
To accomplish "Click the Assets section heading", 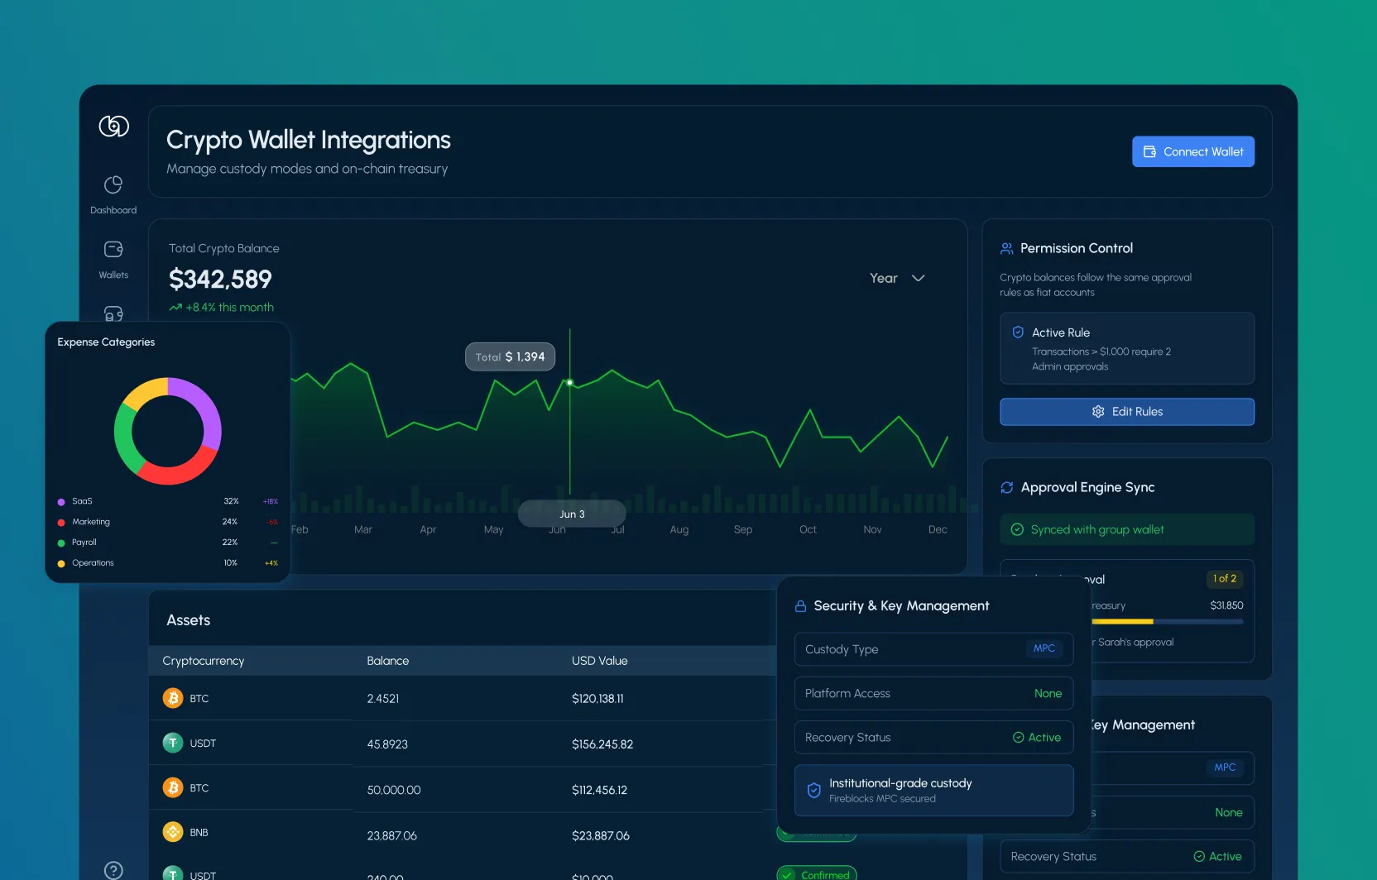I will 189,620.
